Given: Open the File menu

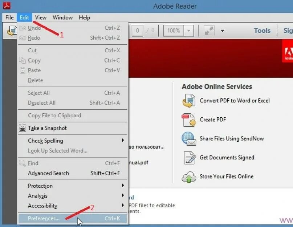Looking at the screenshot, I should [x=9, y=17].
